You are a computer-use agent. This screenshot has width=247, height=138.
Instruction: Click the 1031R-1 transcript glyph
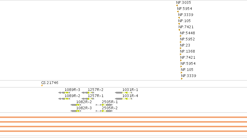click(x=124, y=93)
